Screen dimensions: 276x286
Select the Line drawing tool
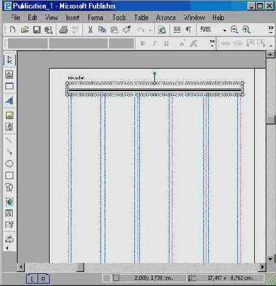point(9,140)
